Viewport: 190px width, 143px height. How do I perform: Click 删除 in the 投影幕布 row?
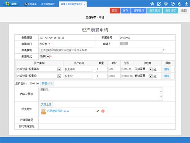coord(167,69)
